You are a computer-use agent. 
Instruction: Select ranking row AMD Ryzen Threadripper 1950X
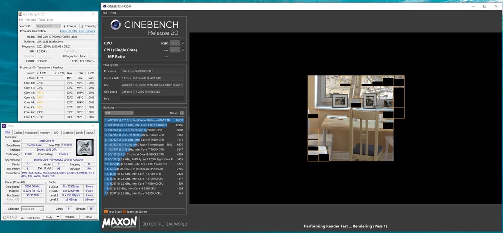coord(144,145)
